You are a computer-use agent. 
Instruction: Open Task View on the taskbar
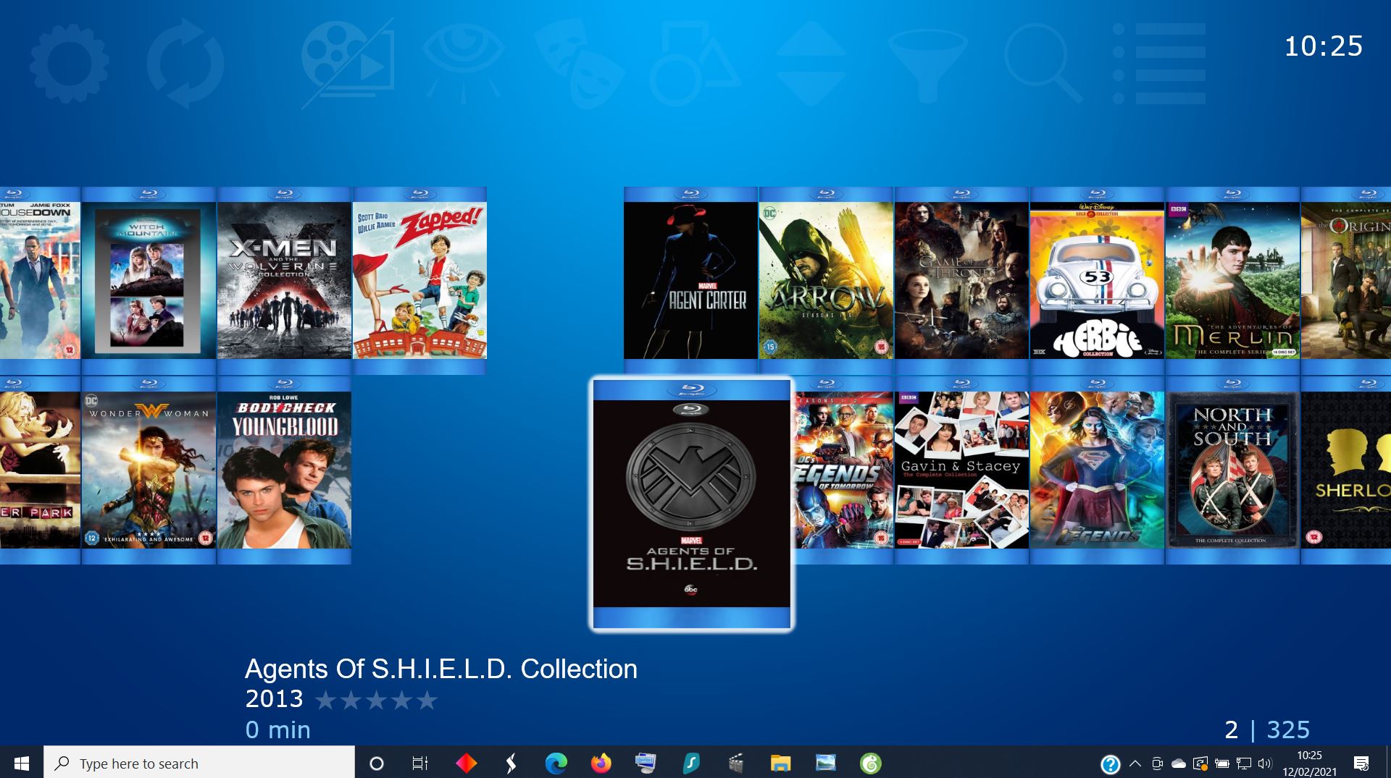[x=420, y=763]
